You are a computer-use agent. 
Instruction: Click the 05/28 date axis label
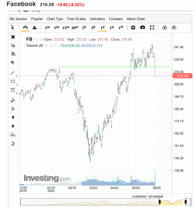(136, 188)
